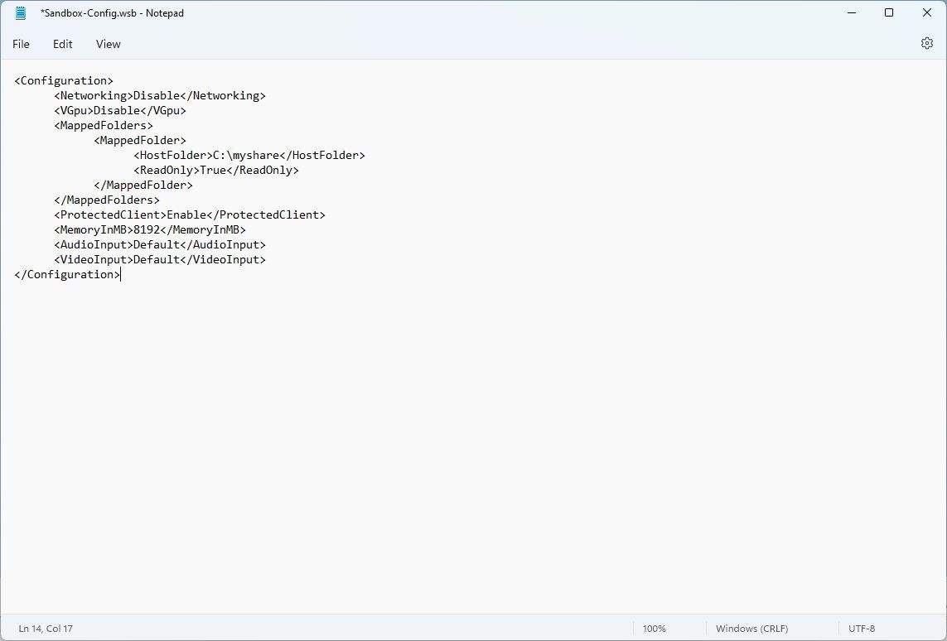Open the File menu
The height and width of the screenshot is (641, 947).
21,44
